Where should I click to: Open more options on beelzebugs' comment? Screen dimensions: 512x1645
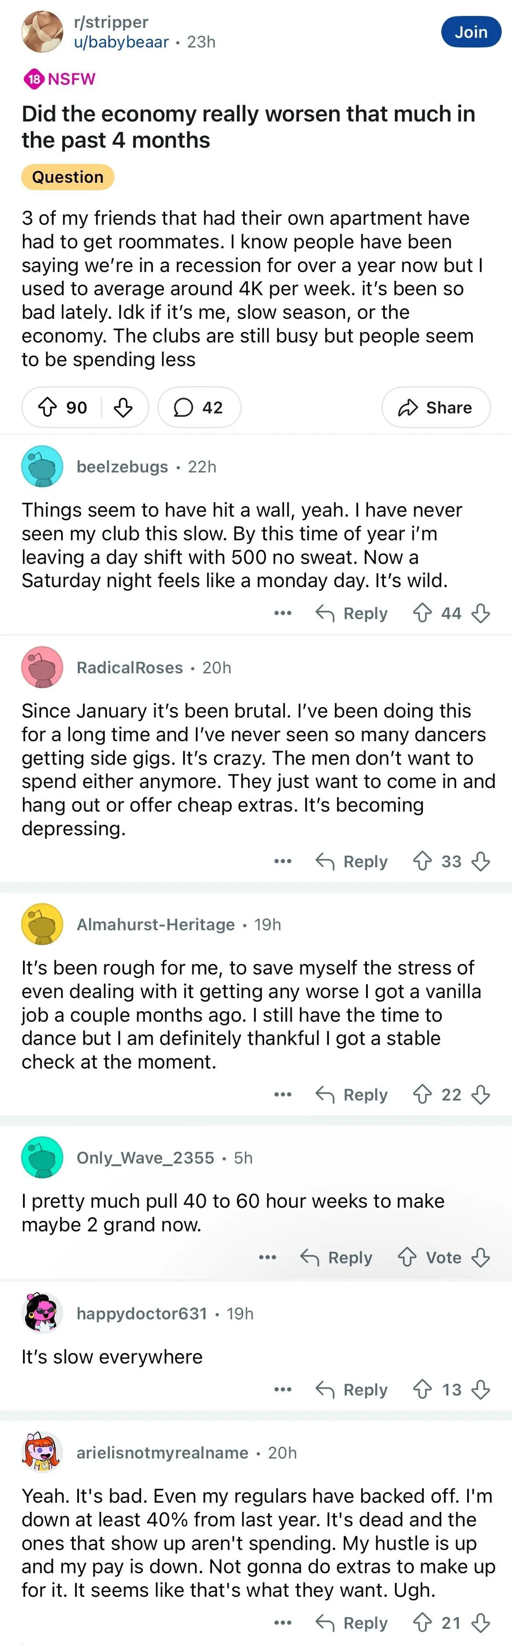point(282,614)
